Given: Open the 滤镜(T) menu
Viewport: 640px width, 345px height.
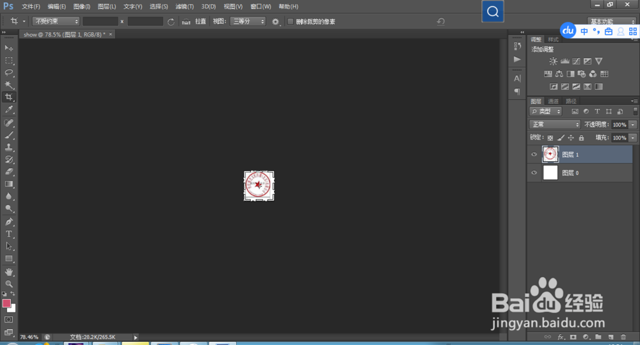Looking at the screenshot, I should [x=184, y=6].
